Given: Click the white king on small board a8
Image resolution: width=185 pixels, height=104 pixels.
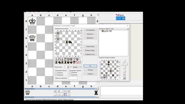Looking at the screenshot, I should [58, 33].
